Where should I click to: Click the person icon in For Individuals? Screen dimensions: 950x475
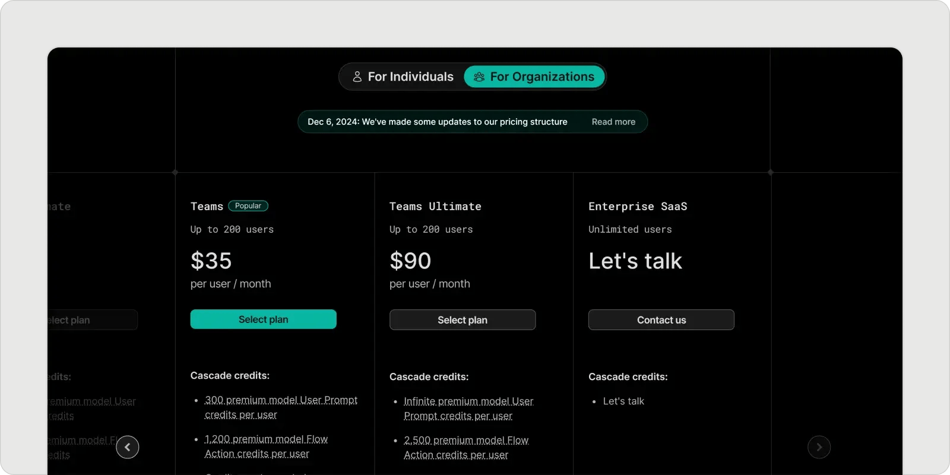[x=357, y=77]
